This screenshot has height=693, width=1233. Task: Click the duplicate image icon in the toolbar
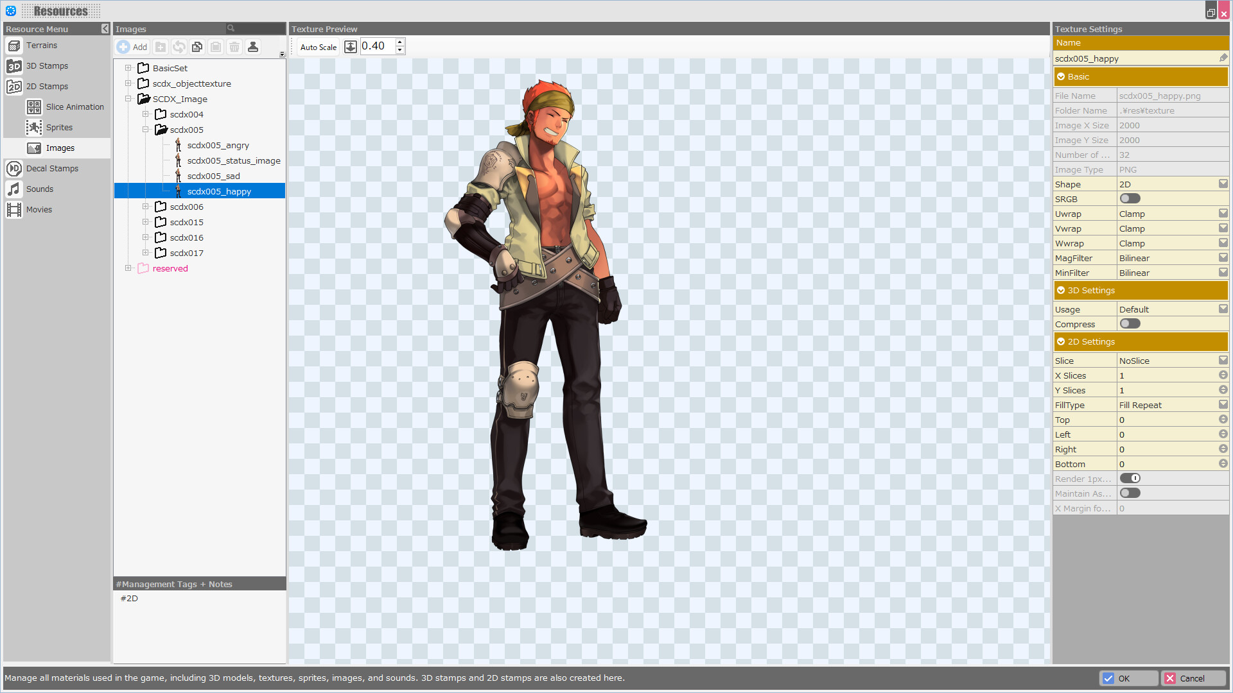[x=197, y=46]
